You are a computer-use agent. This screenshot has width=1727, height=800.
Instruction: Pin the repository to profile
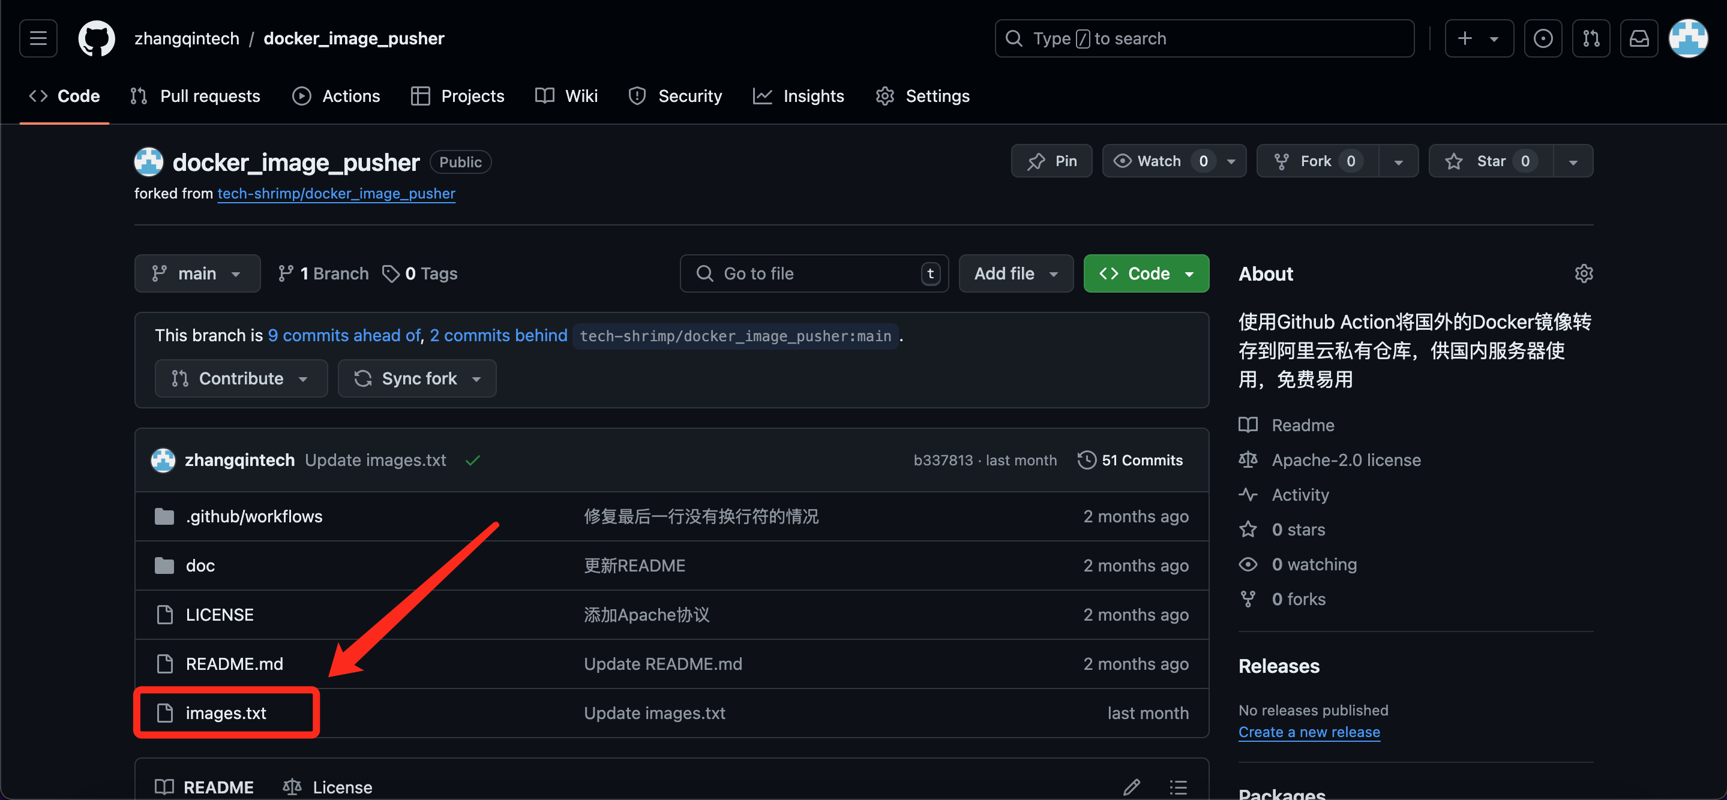click(1051, 161)
